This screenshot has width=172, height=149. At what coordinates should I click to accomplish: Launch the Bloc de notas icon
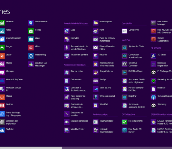point(67,73)
